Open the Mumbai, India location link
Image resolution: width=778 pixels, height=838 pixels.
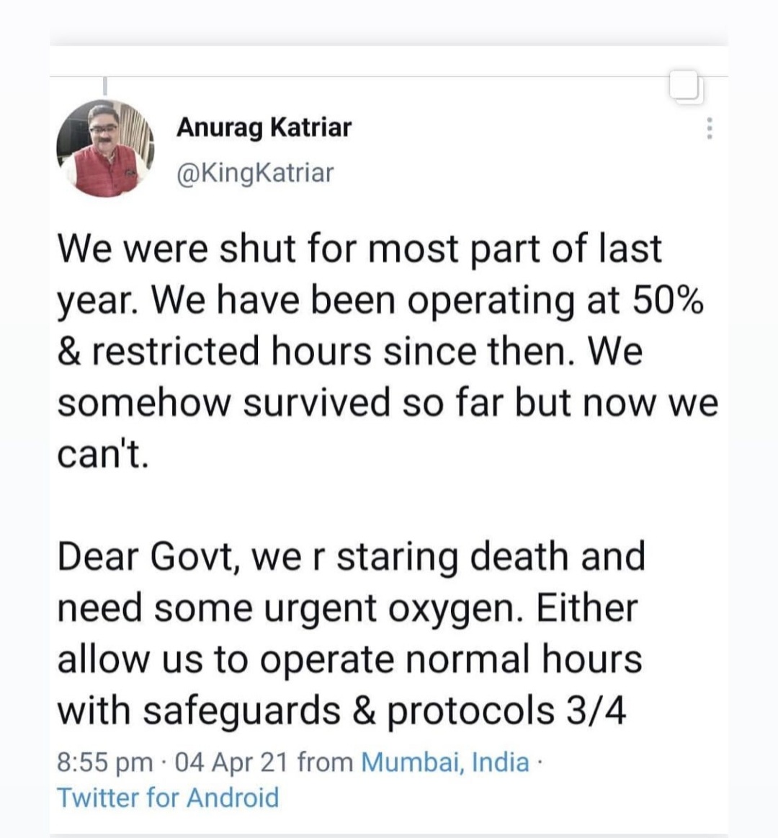click(x=444, y=762)
